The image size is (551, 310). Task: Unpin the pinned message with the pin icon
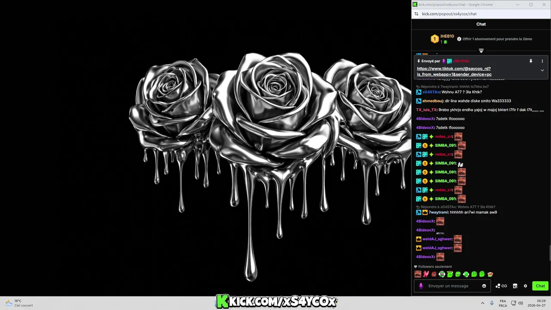[x=531, y=61]
